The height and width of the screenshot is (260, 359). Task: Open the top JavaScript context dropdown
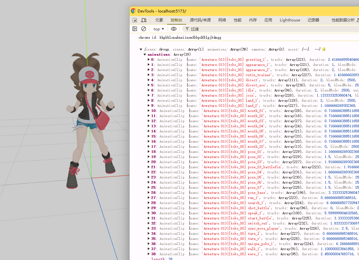158,29
